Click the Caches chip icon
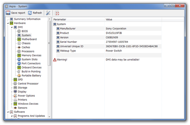Viewport: 190px width, 125px height. [19, 47]
